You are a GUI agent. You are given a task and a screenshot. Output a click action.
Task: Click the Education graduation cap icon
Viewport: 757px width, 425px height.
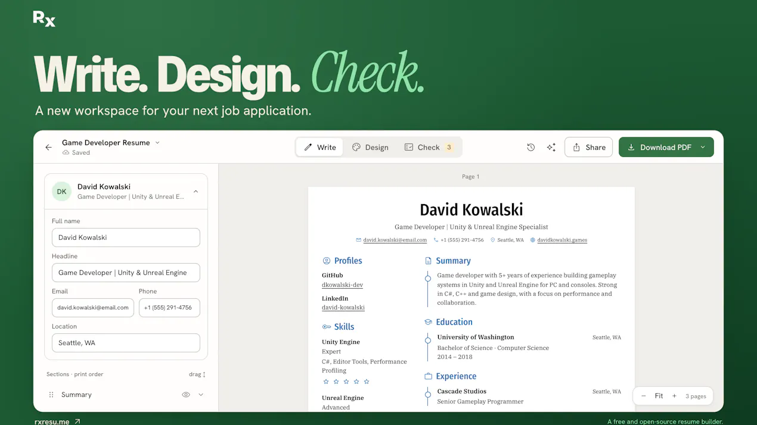428,322
